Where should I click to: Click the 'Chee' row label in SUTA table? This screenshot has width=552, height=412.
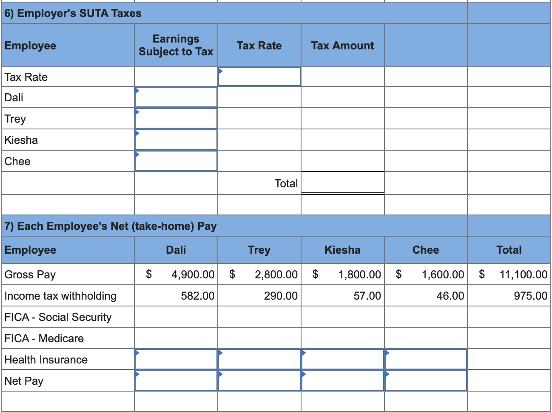[x=17, y=161]
